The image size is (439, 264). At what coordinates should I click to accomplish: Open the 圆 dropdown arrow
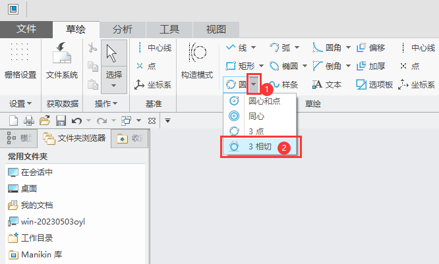[x=254, y=84]
